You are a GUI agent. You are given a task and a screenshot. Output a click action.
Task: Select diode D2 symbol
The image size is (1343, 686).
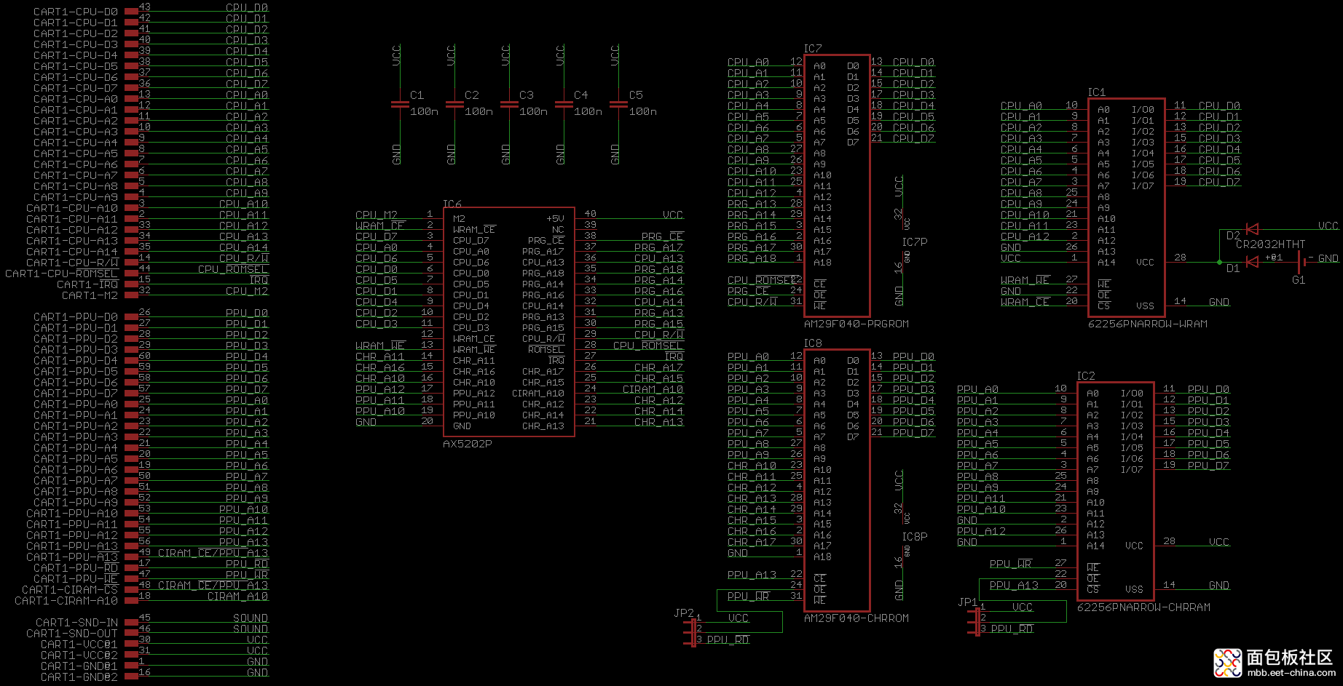coord(1252,229)
